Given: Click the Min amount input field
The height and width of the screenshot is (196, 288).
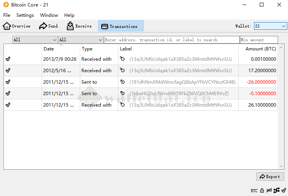Looking at the screenshot, I should pyautogui.click(x=259, y=40).
